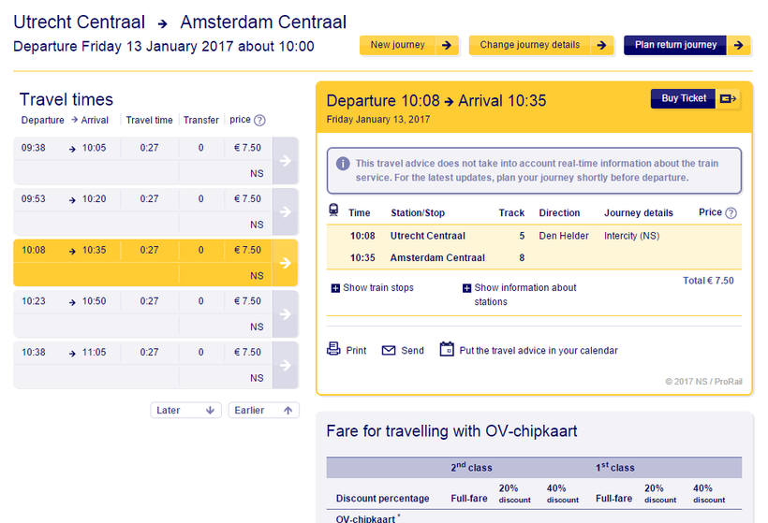
Task: Click the Buy Ticket button
Action: (684, 98)
